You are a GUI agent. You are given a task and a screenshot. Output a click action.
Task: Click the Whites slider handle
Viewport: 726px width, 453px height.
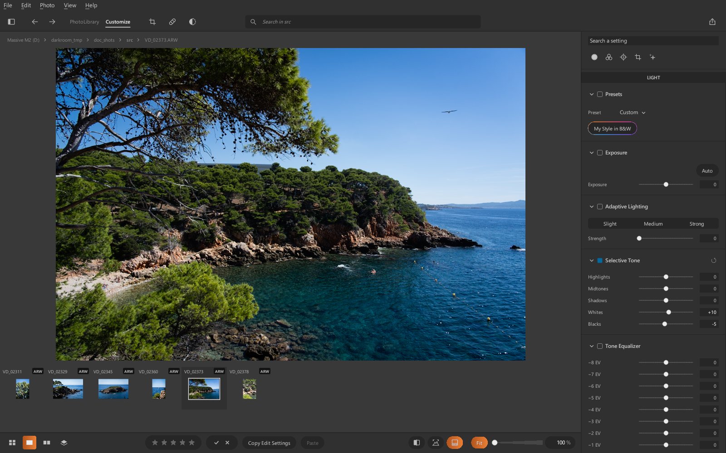coord(668,312)
